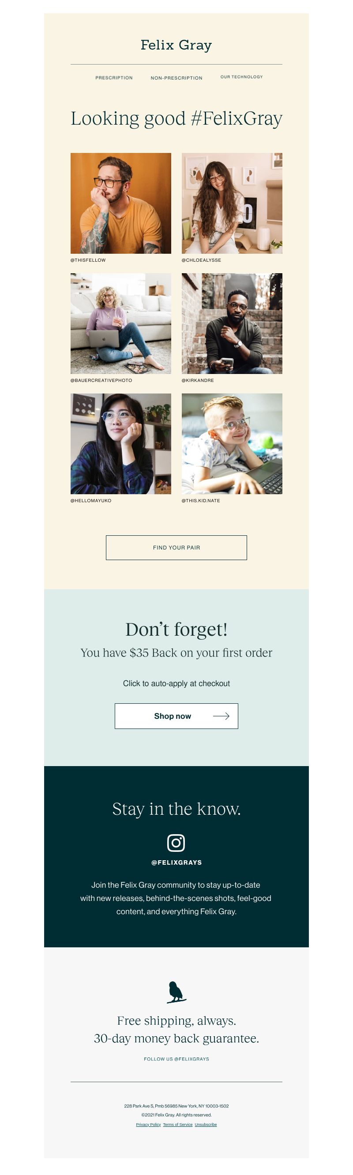The width and height of the screenshot is (353, 1175).
Task: Click the Shop now button
Action: coord(176,716)
